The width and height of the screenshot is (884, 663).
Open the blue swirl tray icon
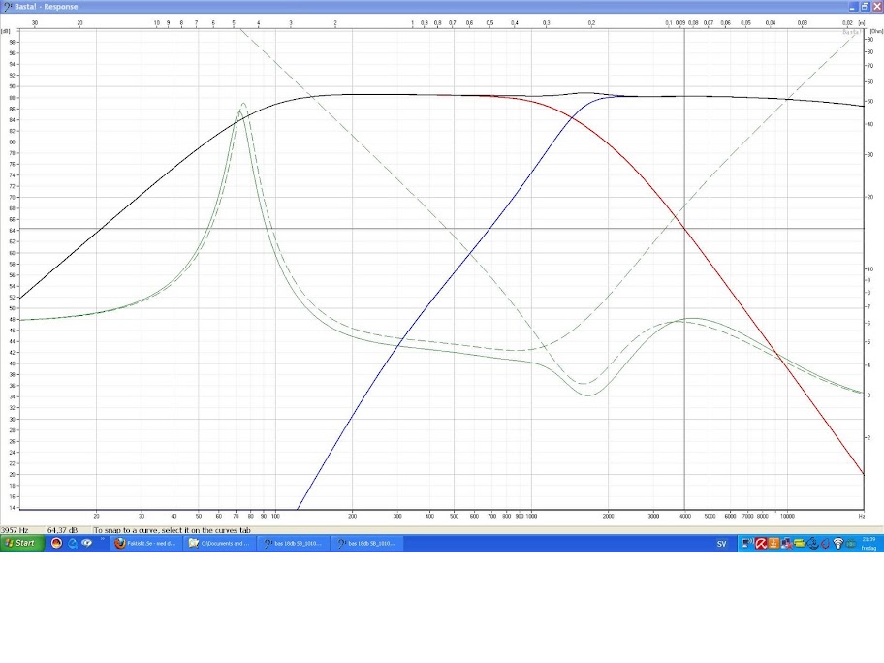(x=812, y=543)
